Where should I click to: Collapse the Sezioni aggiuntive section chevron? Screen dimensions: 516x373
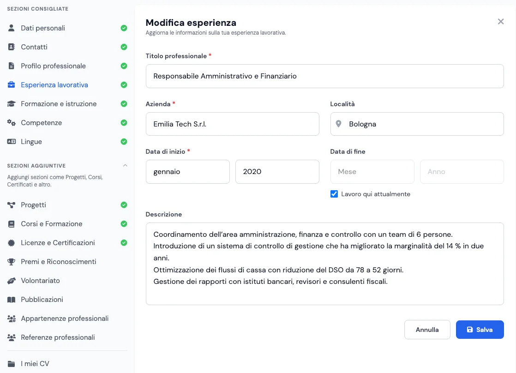tap(125, 166)
